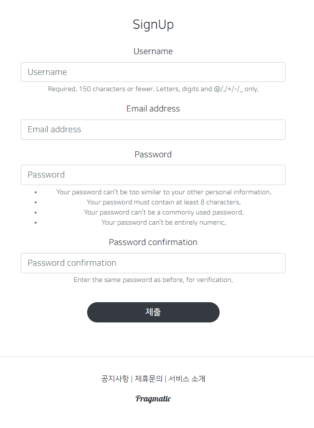
Task: Click the 'Enter the same password' hint
Action: click(x=153, y=280)
